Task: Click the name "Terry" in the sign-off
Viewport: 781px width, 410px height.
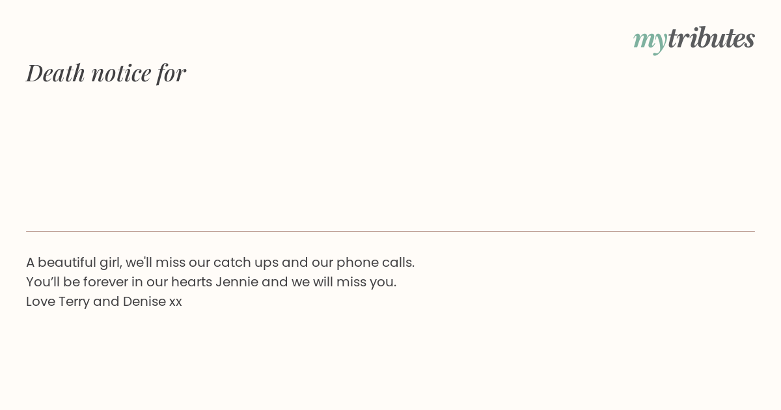Action: click(74, 301)
